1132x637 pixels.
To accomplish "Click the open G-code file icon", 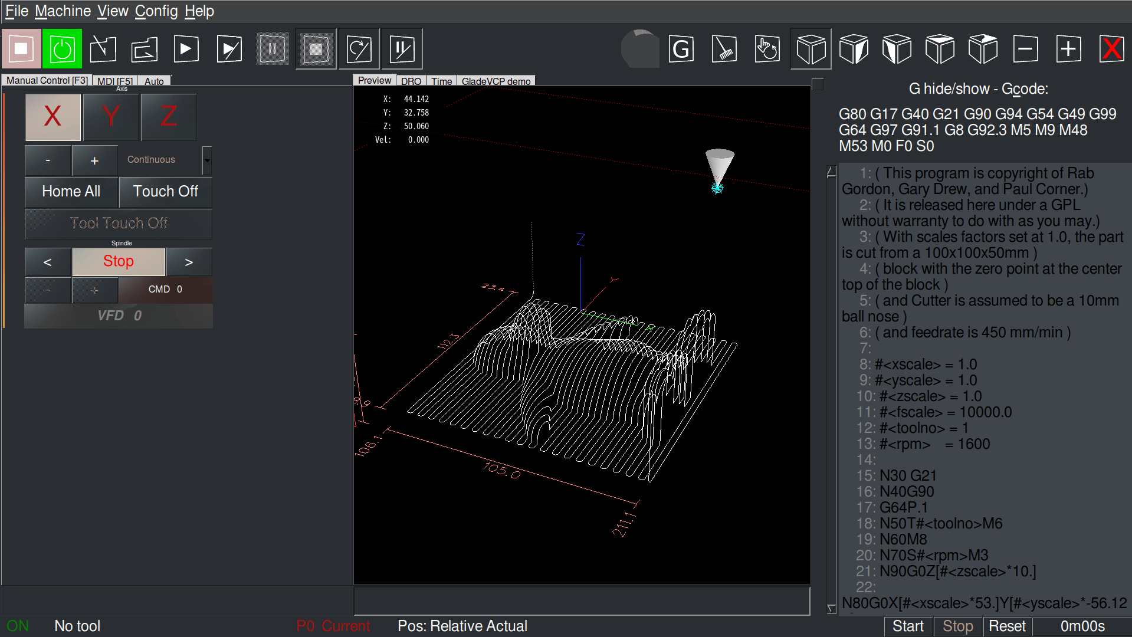I will click(103, 49).
